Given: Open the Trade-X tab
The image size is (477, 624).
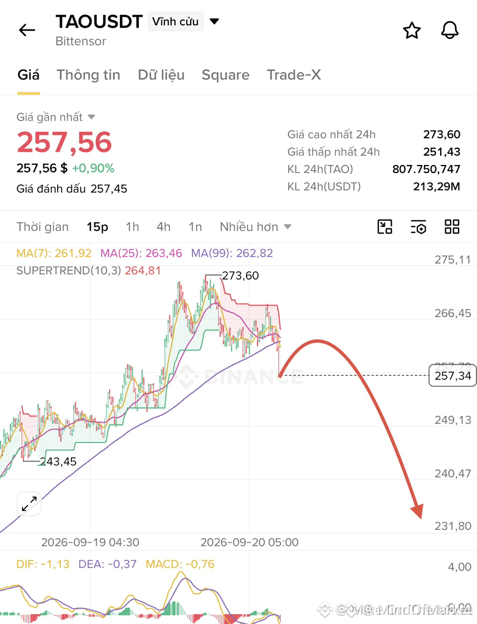Looking at the screenshot, I should (x=294, y=75).
